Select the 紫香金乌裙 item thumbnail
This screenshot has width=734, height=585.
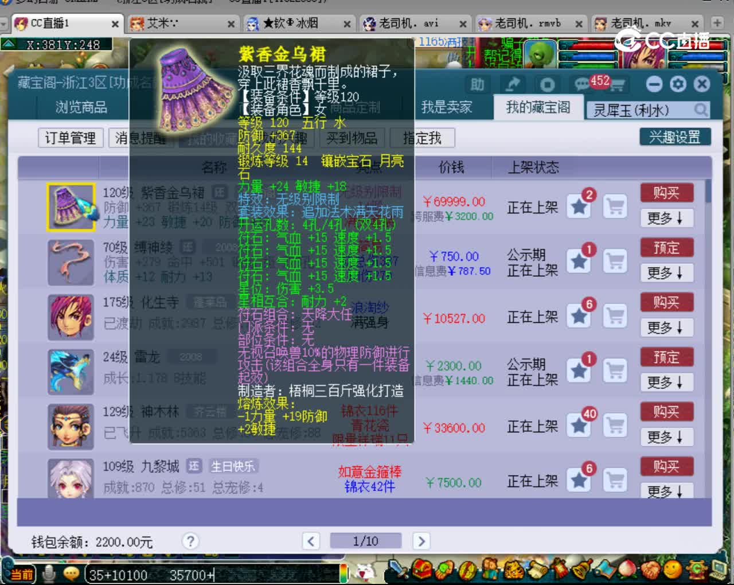71,207
